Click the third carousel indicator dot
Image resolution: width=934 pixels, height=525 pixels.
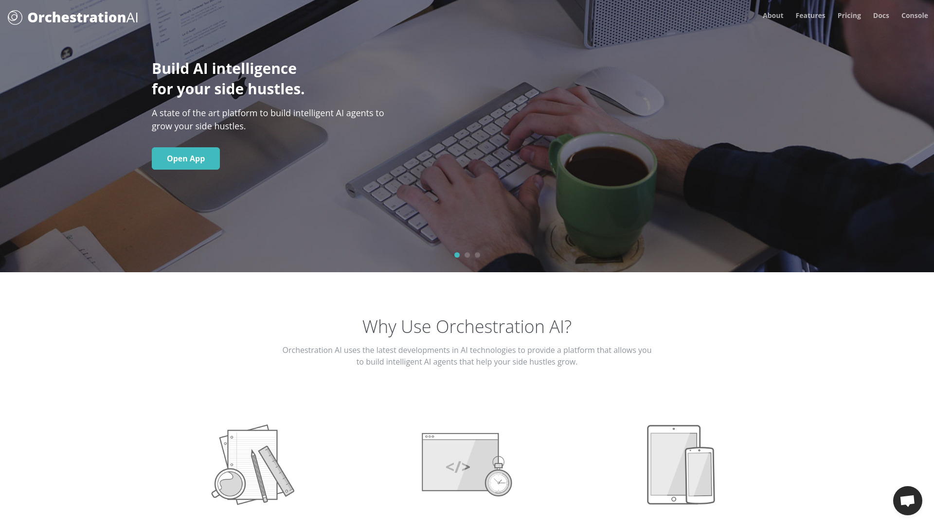(x=477, y=255)
